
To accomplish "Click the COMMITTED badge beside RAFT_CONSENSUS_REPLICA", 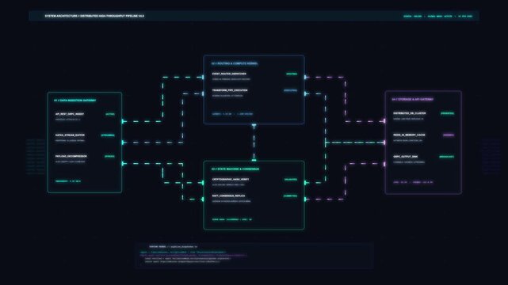I will click(290, 196).
